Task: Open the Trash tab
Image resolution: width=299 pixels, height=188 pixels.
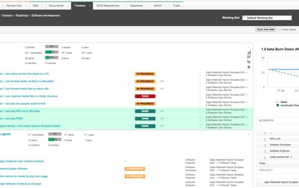Action: pos(176,6)
